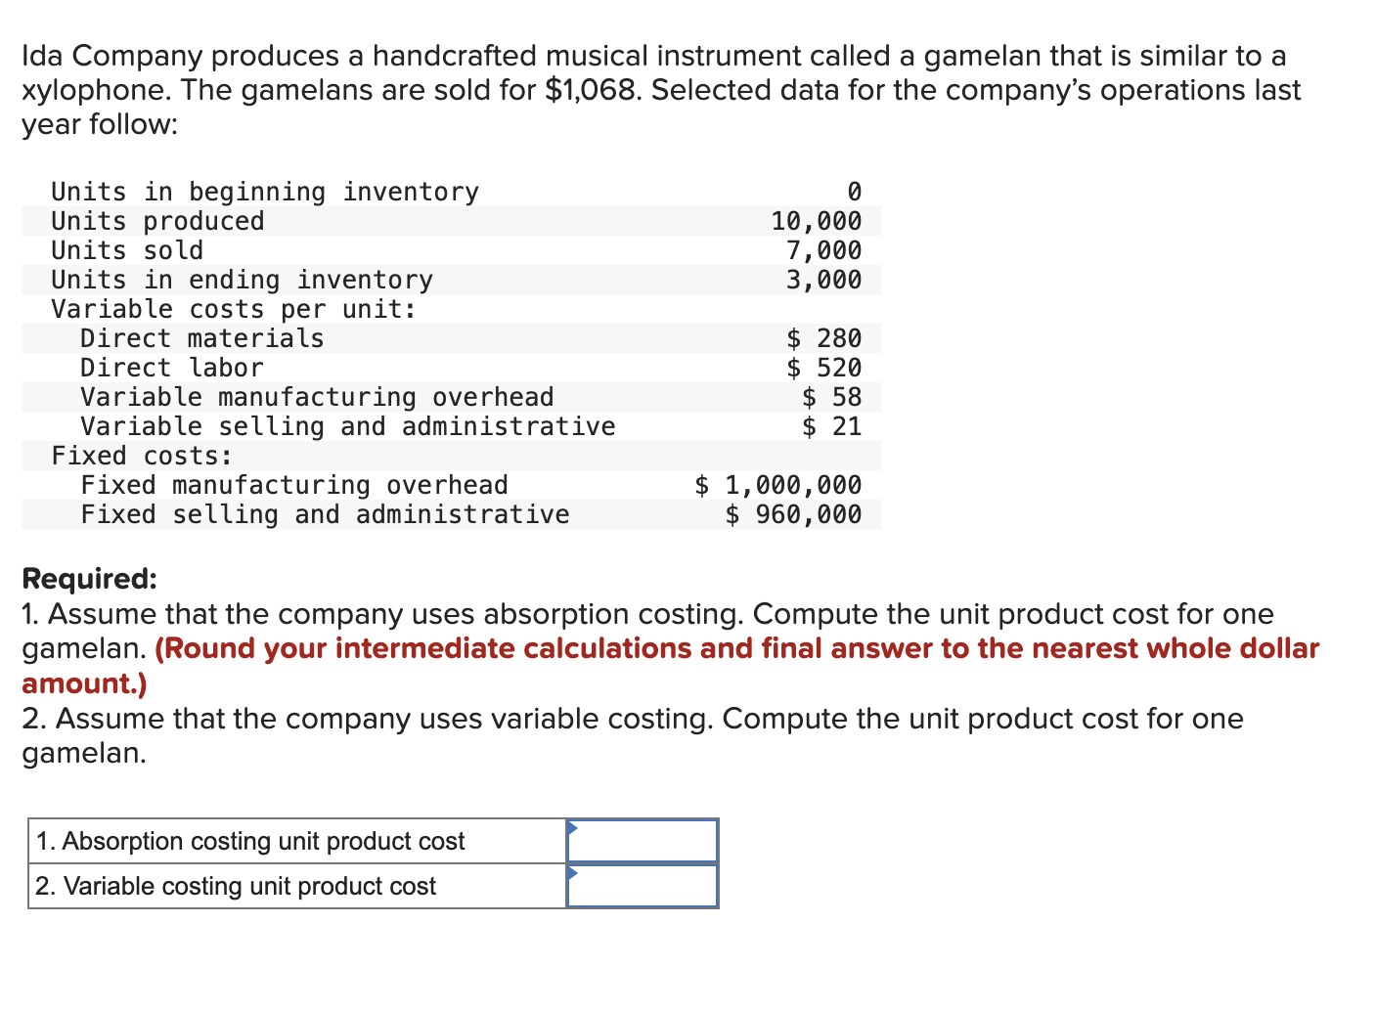Select the '1. Absorption costing unit product cost' label

tap(250, 841)
